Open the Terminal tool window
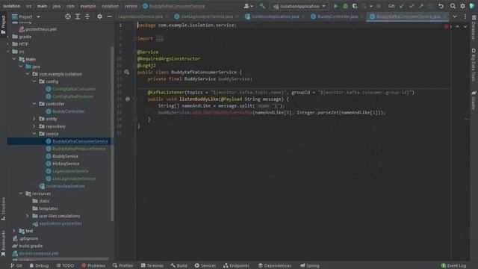Viewport: 478px width, 269px height. coord(152,266)
